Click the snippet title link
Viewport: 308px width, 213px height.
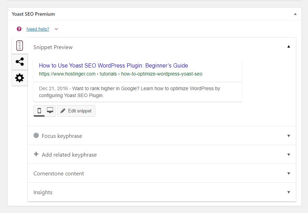tap(113, 65)
